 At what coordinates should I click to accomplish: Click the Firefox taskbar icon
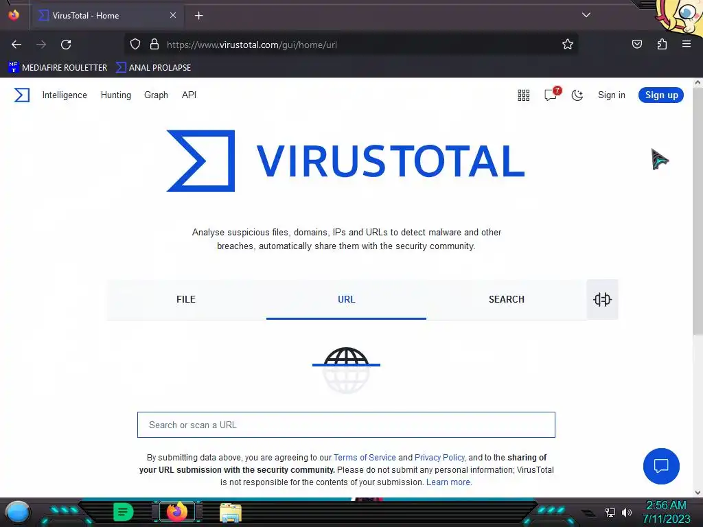click(176, 512)
